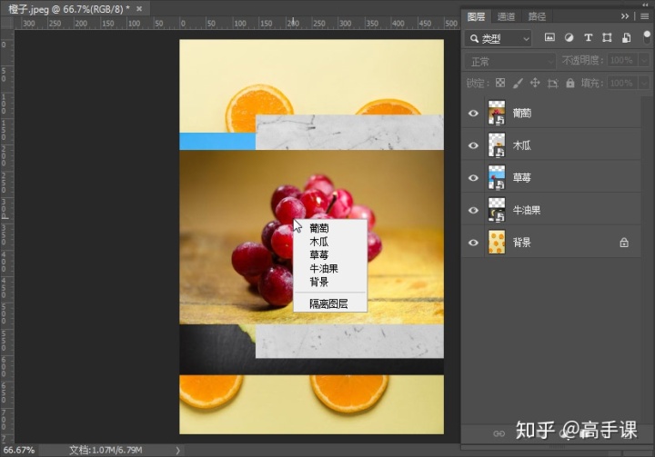Choose 背景 in the context menu
This screenshot has height=457, width=655.
tap(318, 282)
